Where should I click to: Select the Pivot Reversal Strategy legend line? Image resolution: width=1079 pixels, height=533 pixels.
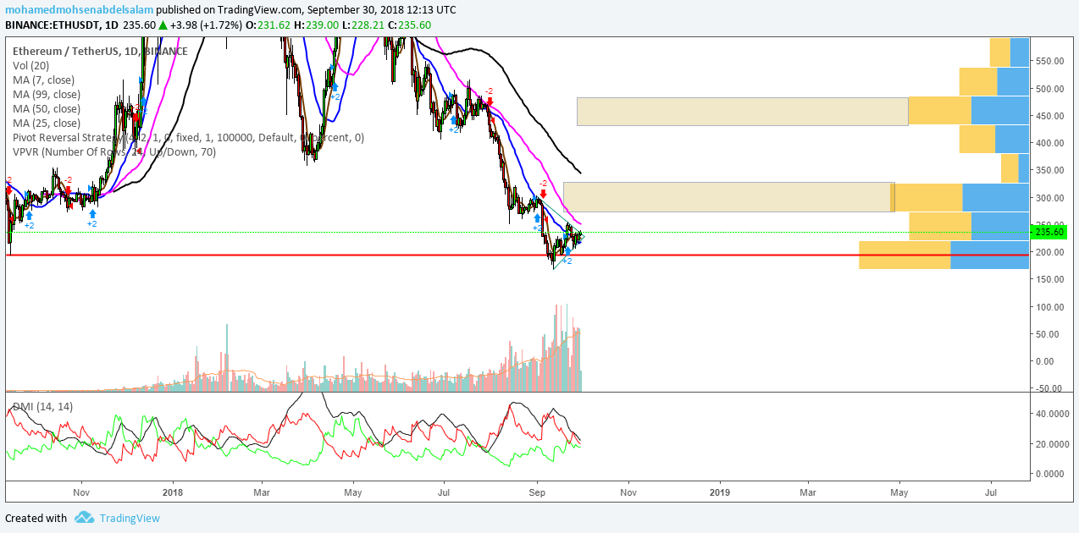click(x=188, y=137)
